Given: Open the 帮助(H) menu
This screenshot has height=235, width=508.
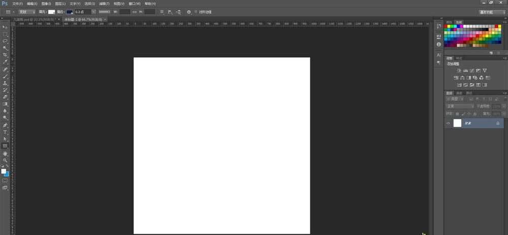Looking at the screenshot, I should point(150,4).
